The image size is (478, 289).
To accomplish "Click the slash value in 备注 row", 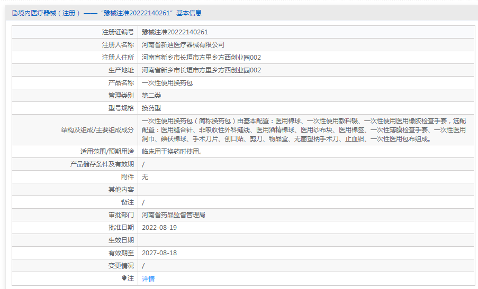I will pos(143,202).
